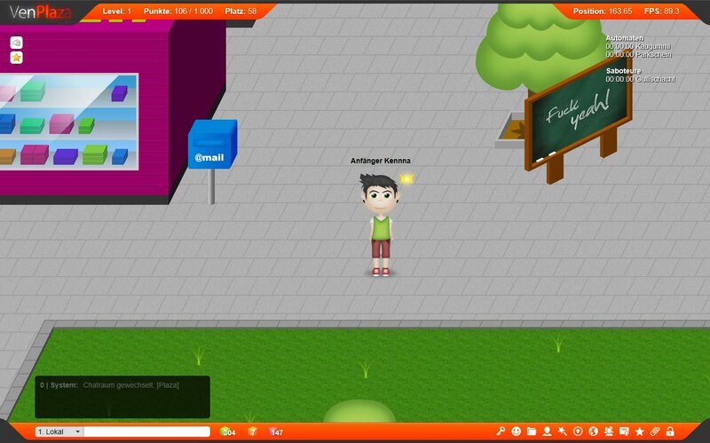Open the user profile silhouette icon
Viewport: 710px width, 443px height.
547,431
